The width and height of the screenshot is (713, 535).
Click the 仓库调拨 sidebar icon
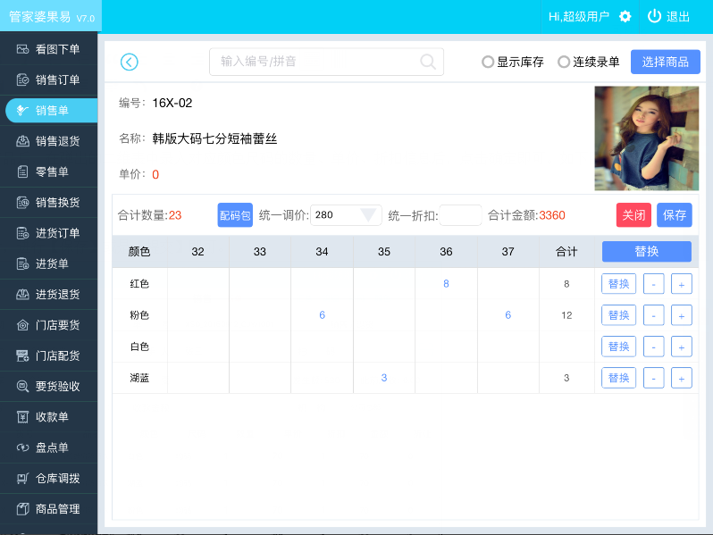pos(22,478)
